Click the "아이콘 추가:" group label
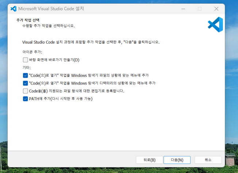238x173 pixels. pos(32,52)
